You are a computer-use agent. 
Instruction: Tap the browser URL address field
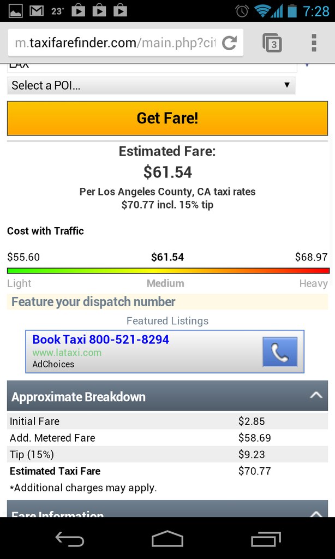115,43
